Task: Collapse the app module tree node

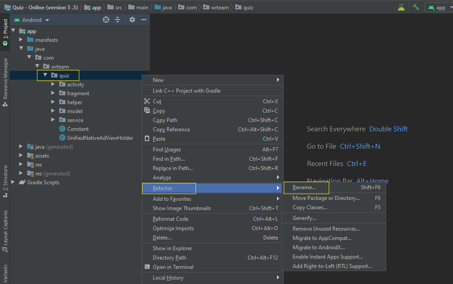Action: click(13, 31)
